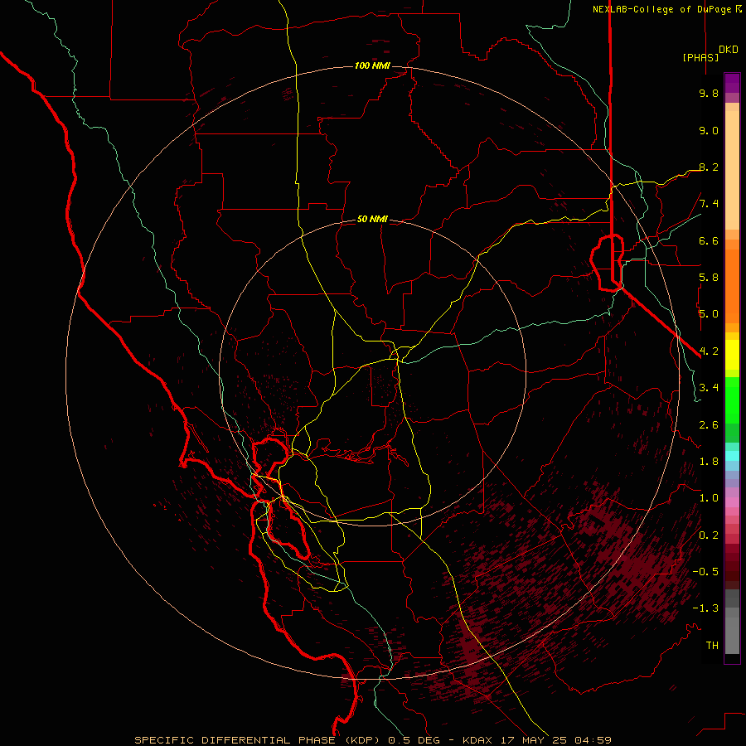Click the 8.2 legend value
Screen dimensions: 746x746
click(709, 167)
